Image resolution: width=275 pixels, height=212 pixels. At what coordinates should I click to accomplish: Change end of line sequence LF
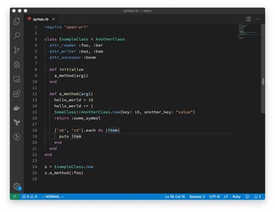click(x=226, y=197)
